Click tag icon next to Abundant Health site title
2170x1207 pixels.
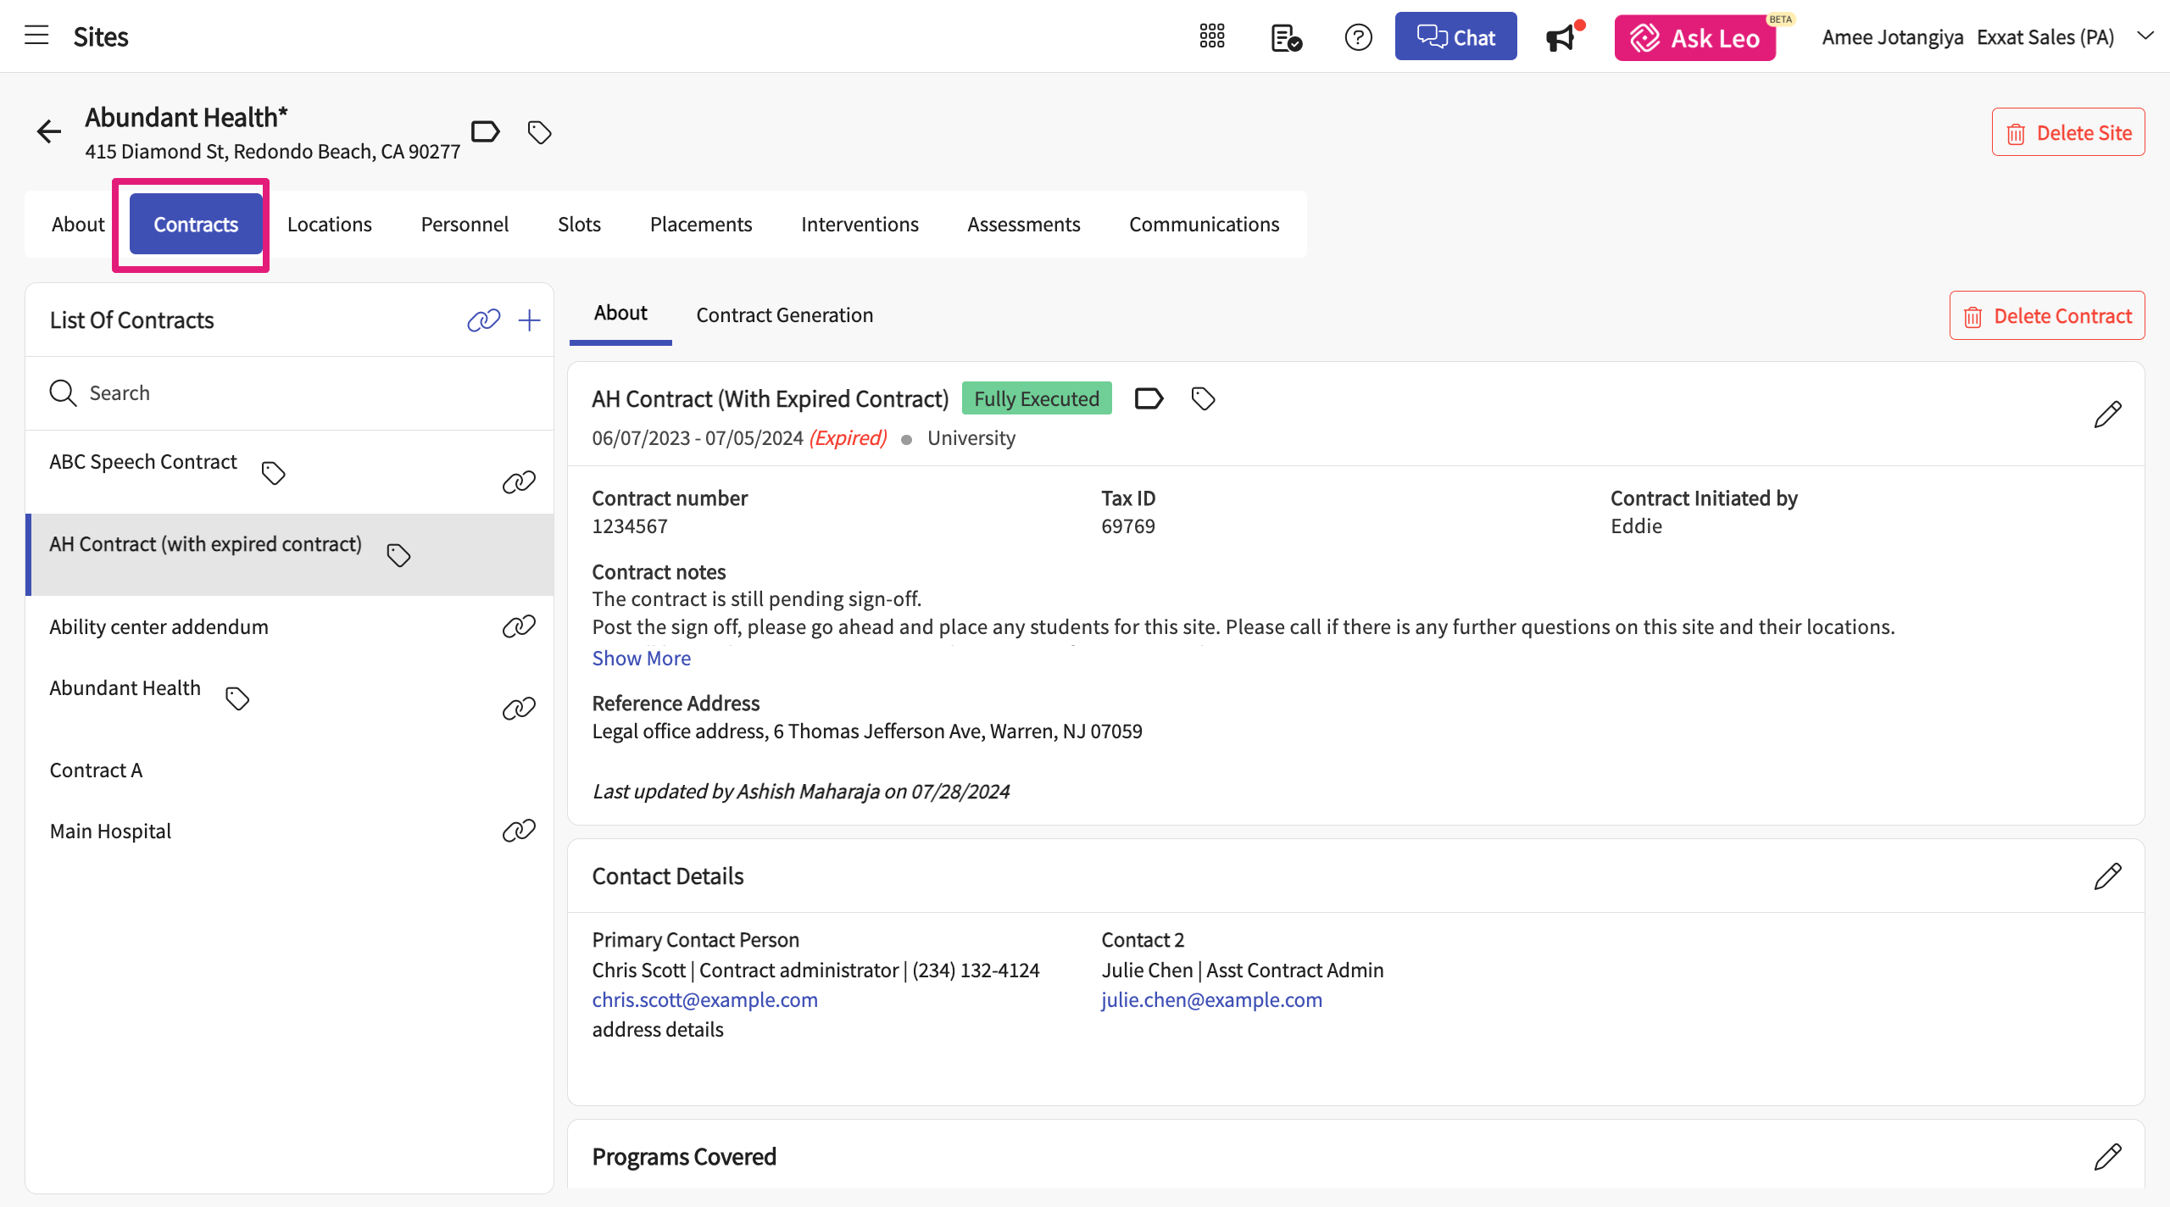(540, 132)
